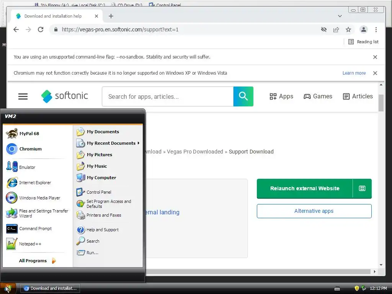Bookmark this page with the star icon
This screenshot has height=294, width=392.
pos(348,29)
